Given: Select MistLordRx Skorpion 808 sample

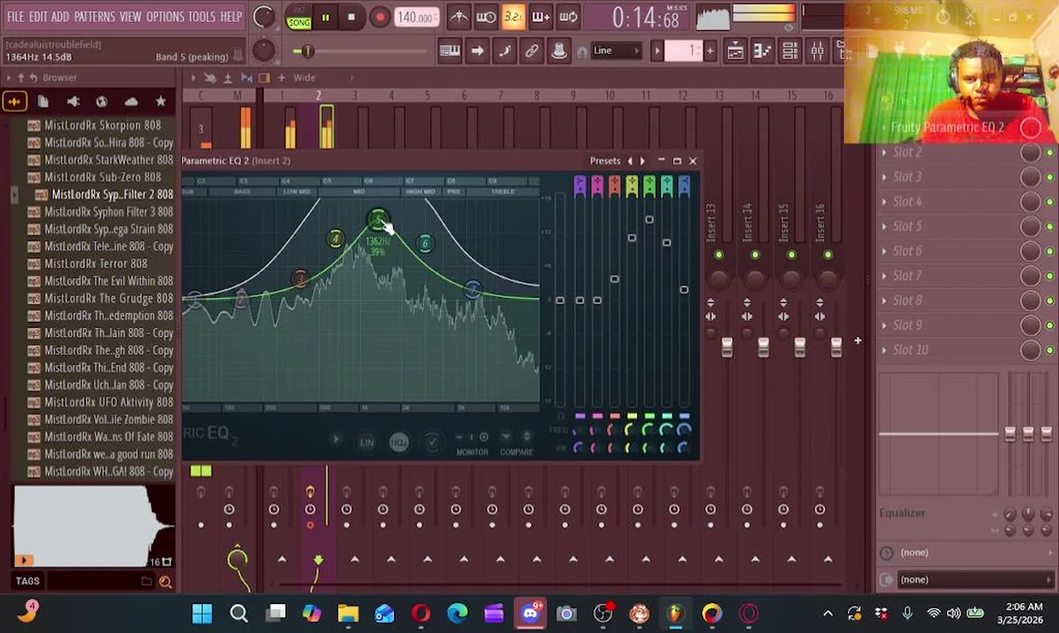Looking at the screenshot, I should (101, 126).
